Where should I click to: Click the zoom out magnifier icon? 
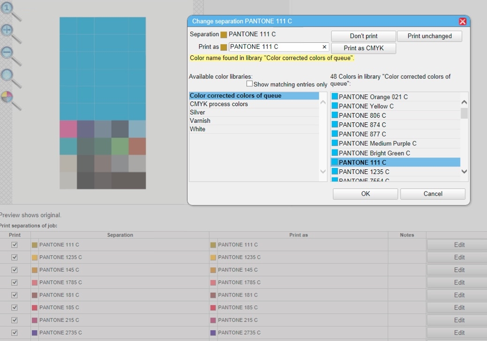(x=10, y=56)
